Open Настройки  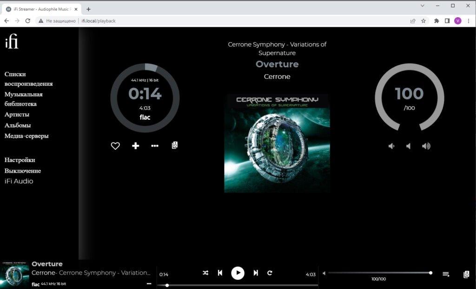(20, 160)
